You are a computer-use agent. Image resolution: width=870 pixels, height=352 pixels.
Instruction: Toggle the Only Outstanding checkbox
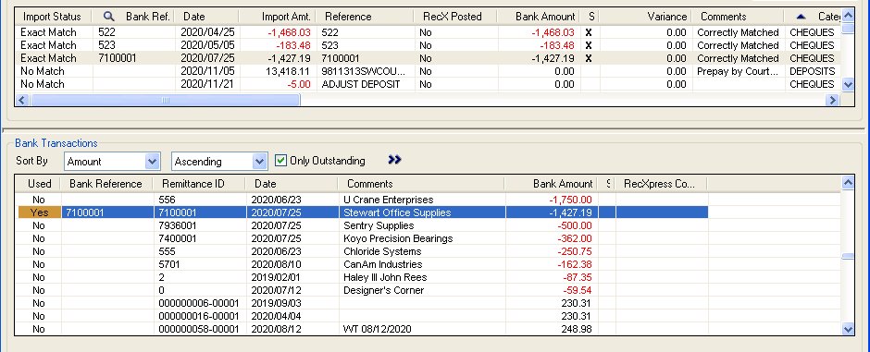point(280,161)
